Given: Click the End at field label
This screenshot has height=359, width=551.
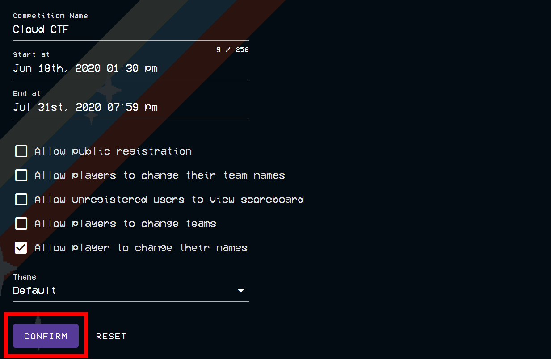Looking at the screenshot, I should [27, 93].
